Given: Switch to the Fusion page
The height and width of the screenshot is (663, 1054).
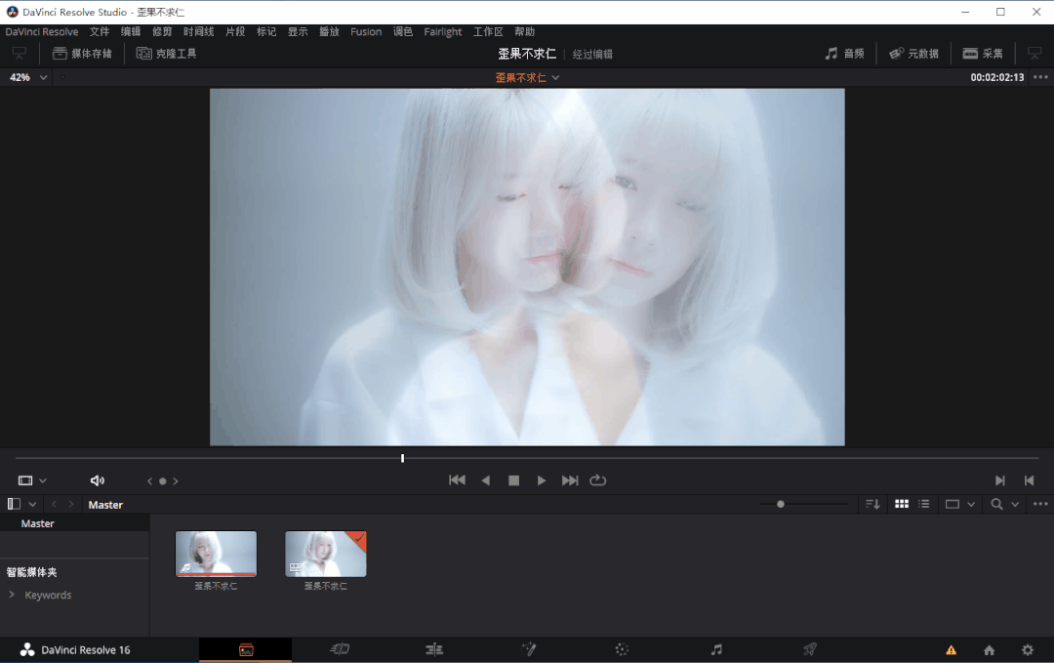Looking at the screenshot, I should (x=528, y=648).
